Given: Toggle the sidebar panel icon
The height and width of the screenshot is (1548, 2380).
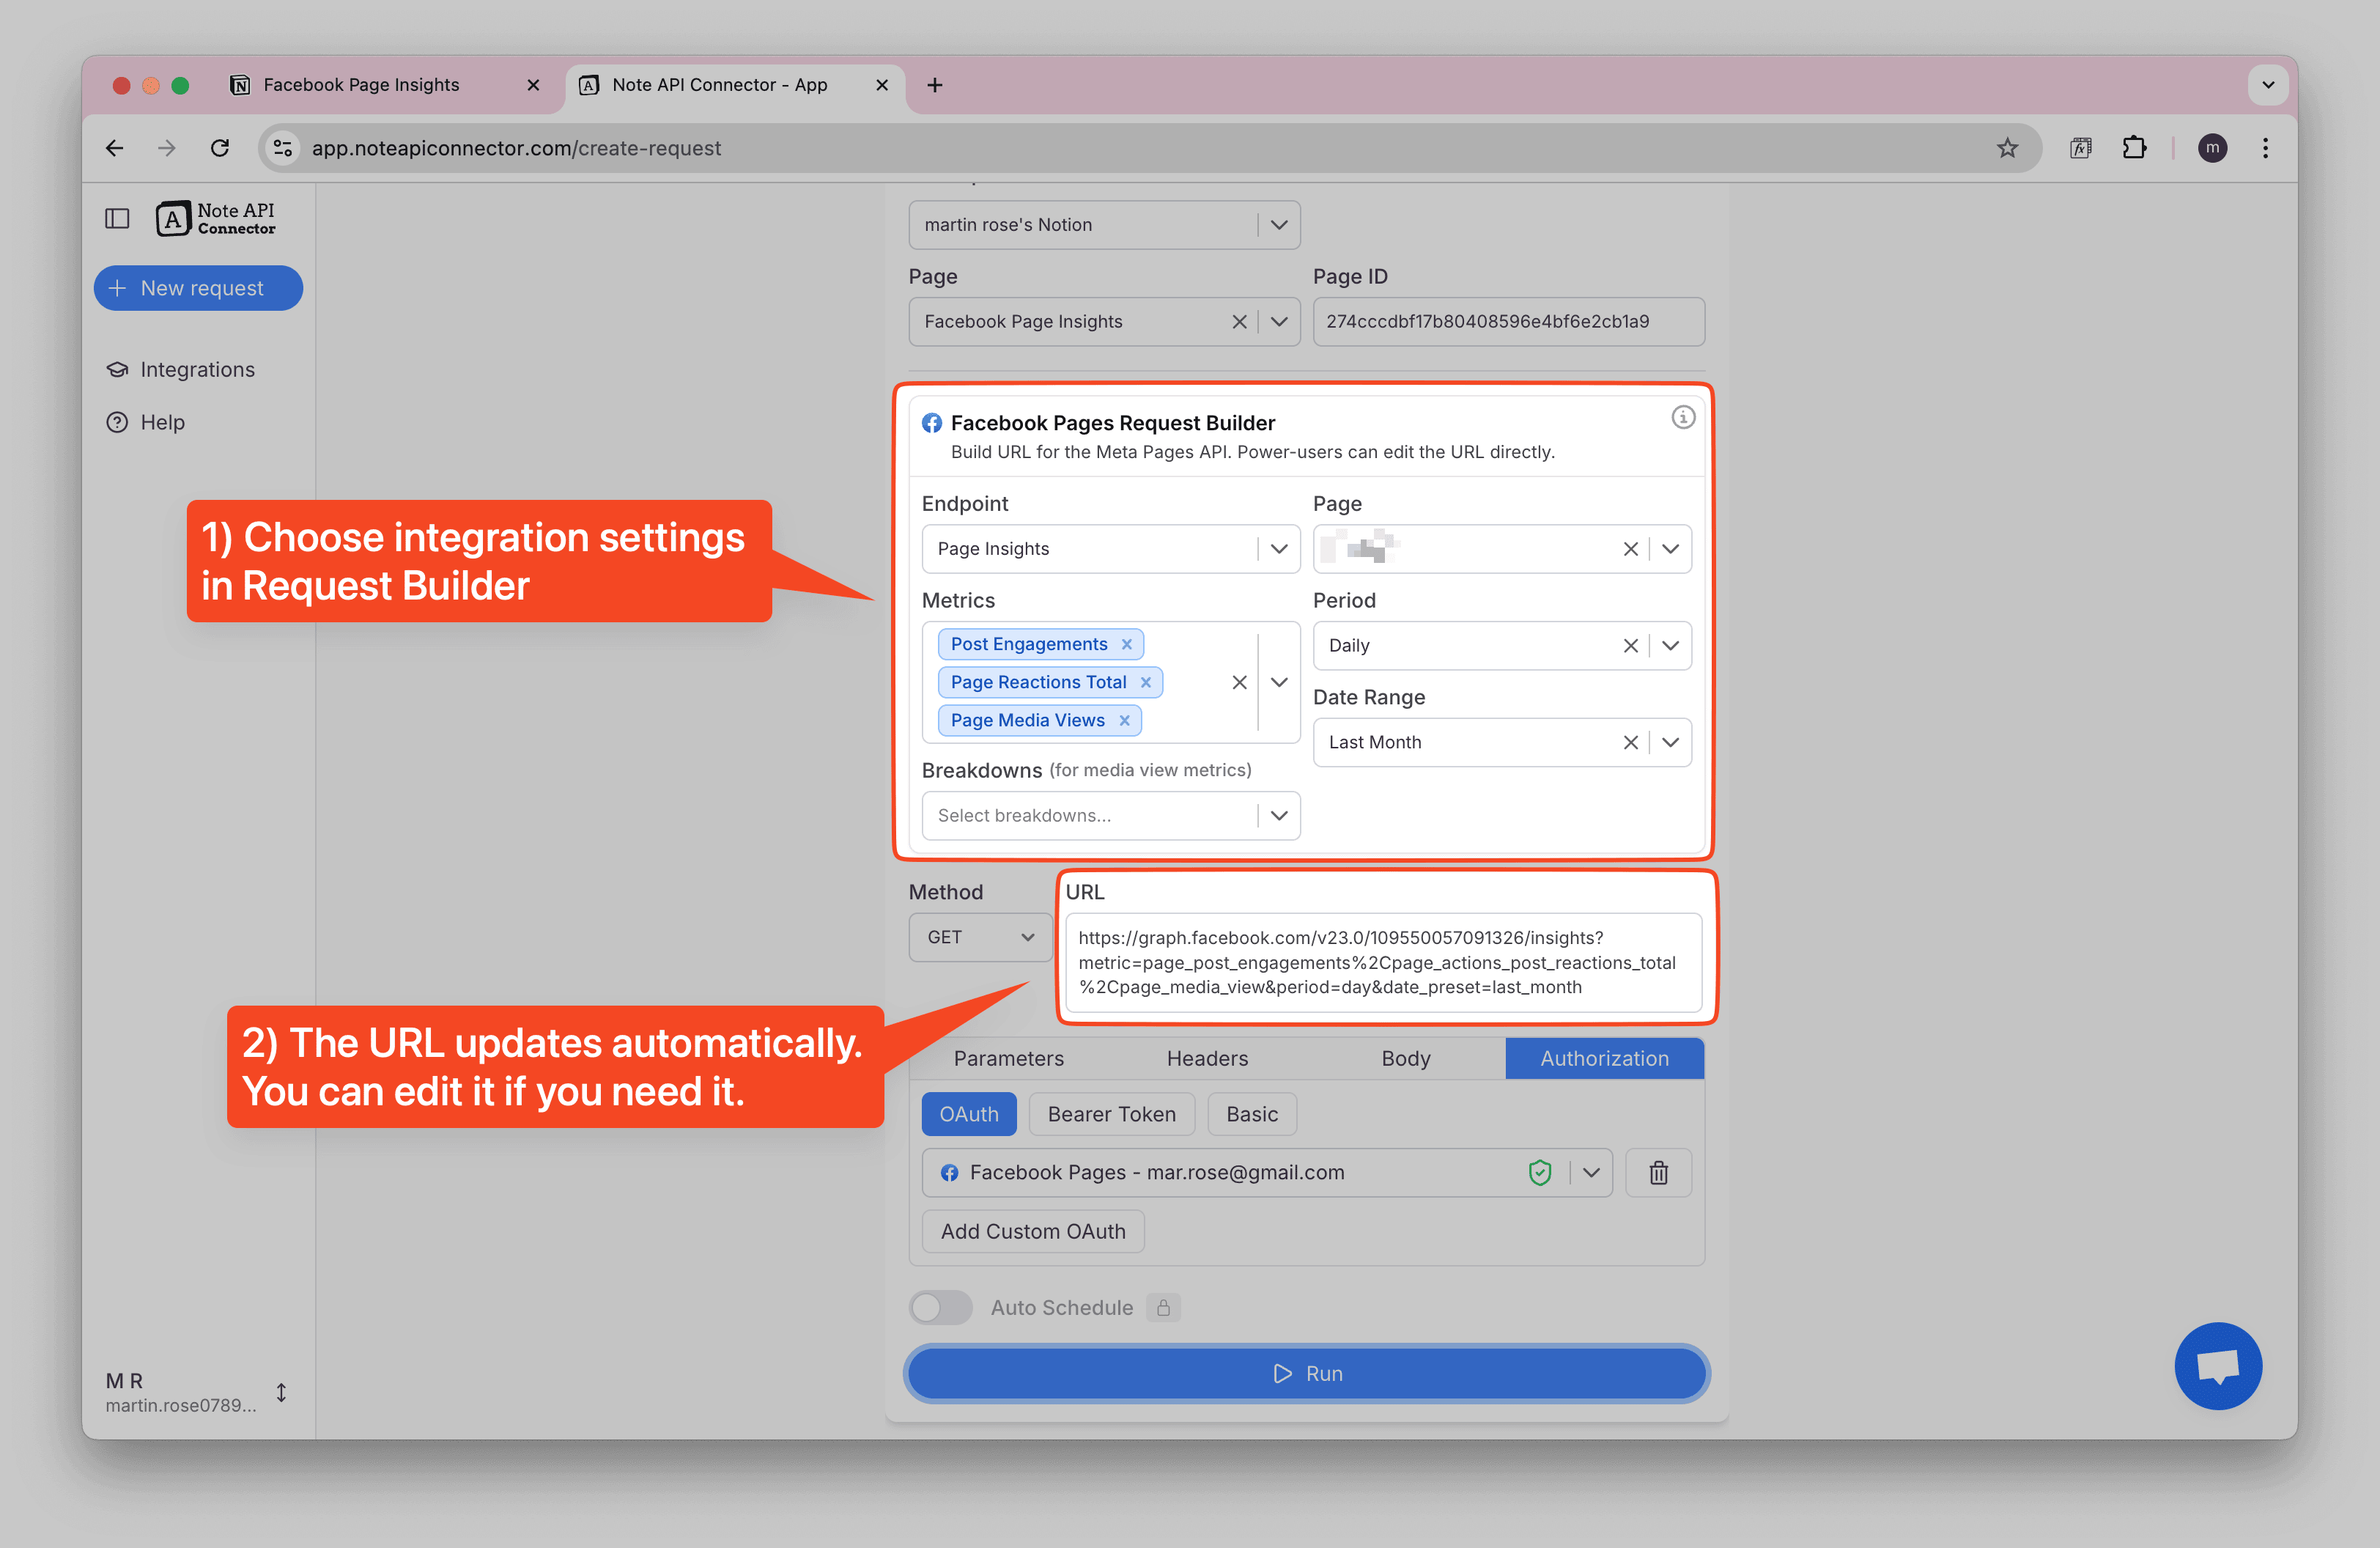Looking at the screenshot, I should coord(117,218).
